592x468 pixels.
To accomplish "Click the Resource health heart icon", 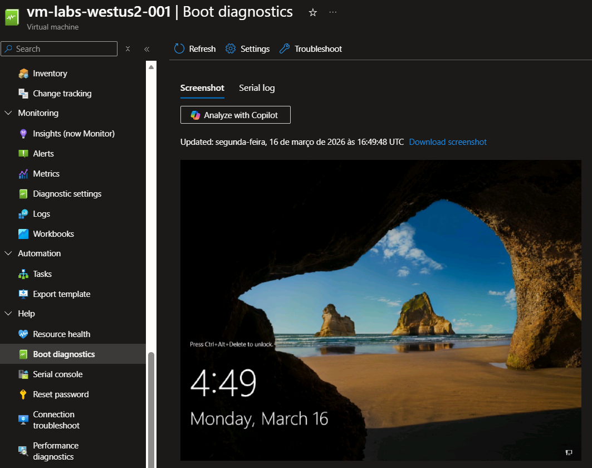I will click(23, 334).
